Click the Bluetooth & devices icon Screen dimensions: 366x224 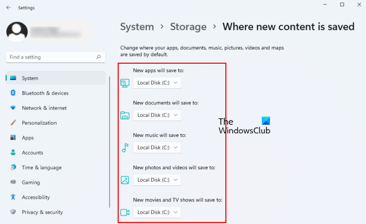coord(13,93)
